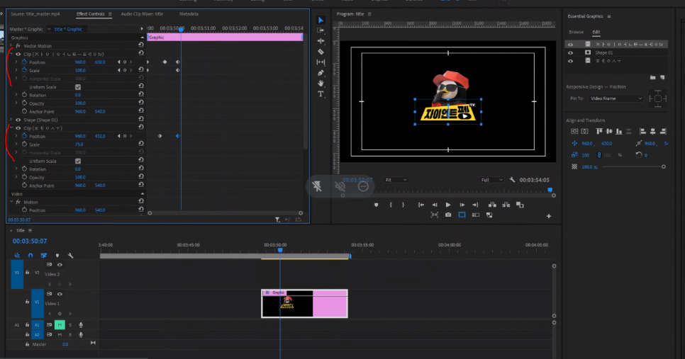
Task: Select Edit tab in Essential Graphics
Action: click(x=596, y=32)
